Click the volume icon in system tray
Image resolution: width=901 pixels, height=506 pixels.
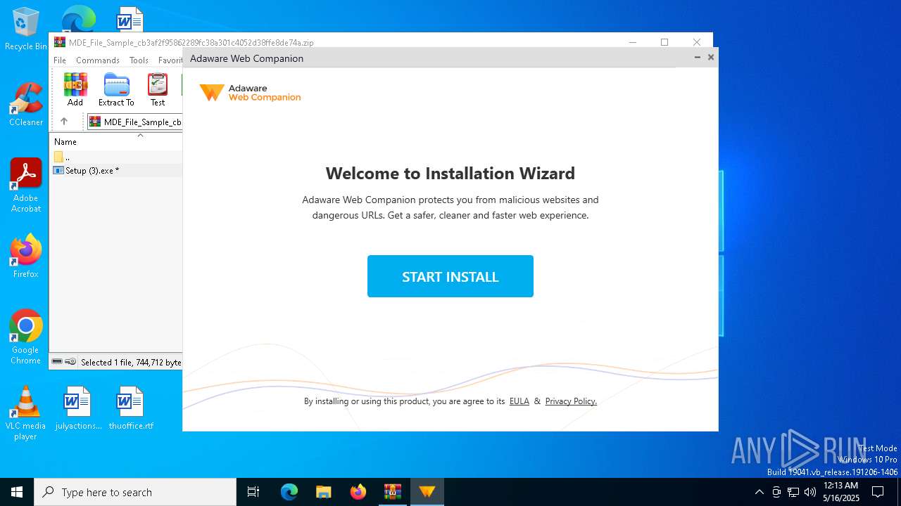pyautogui.click(x=810, y=492)
